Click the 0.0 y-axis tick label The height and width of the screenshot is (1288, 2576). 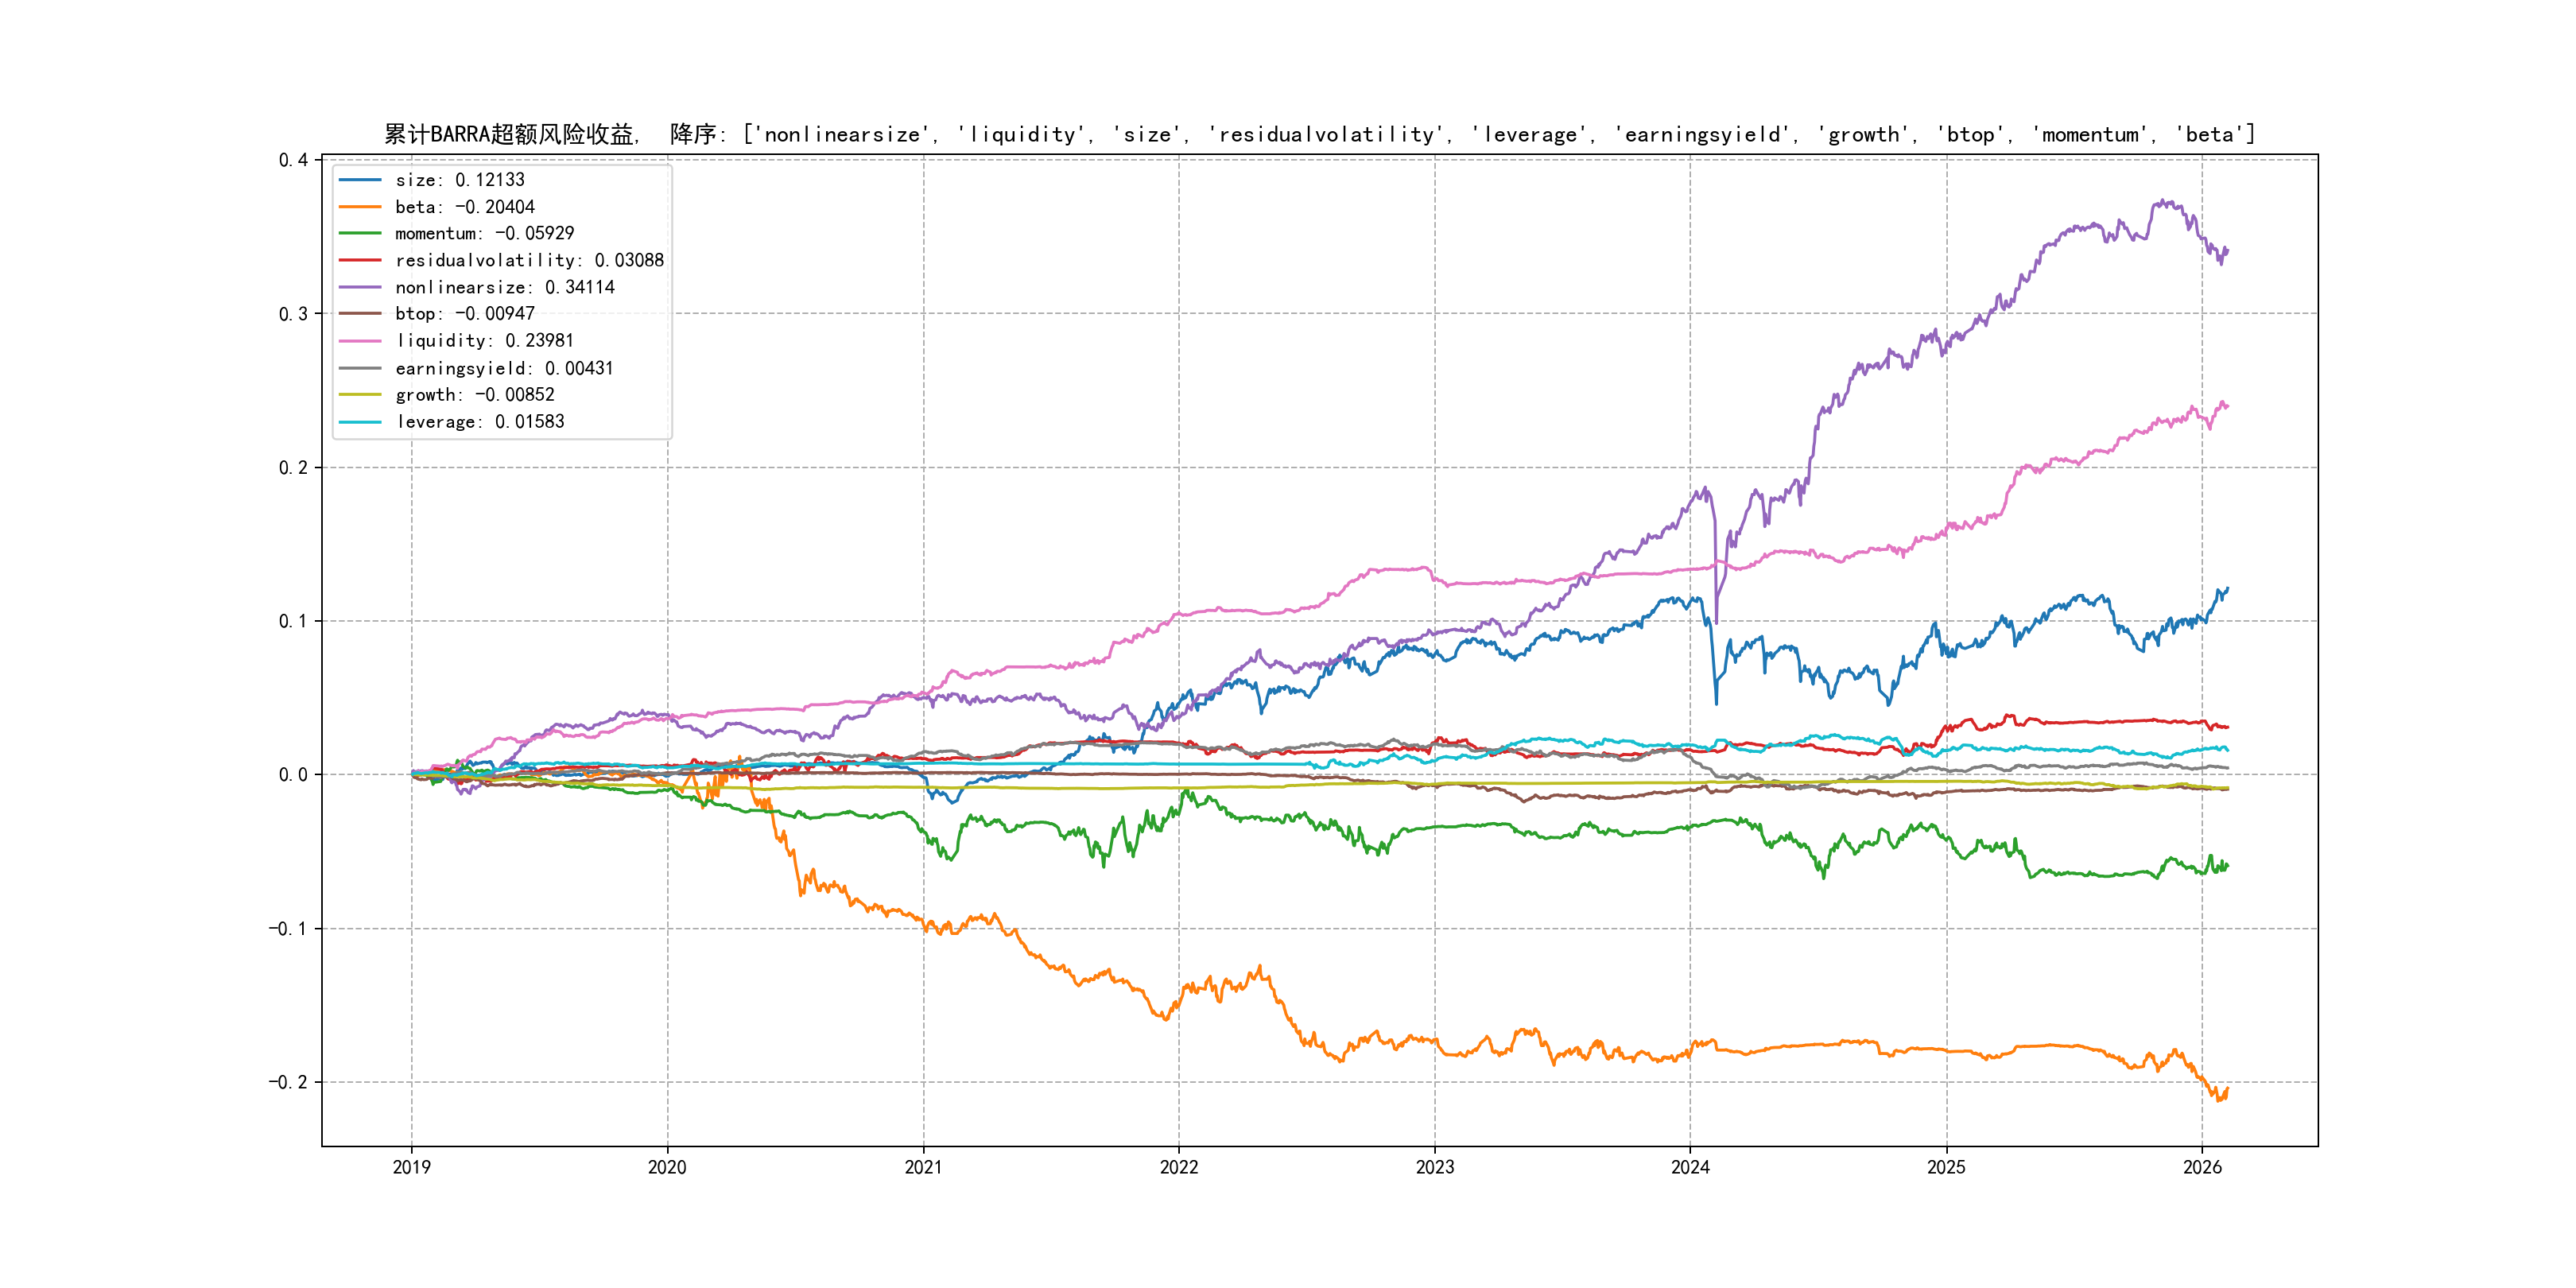coord(293,775)
